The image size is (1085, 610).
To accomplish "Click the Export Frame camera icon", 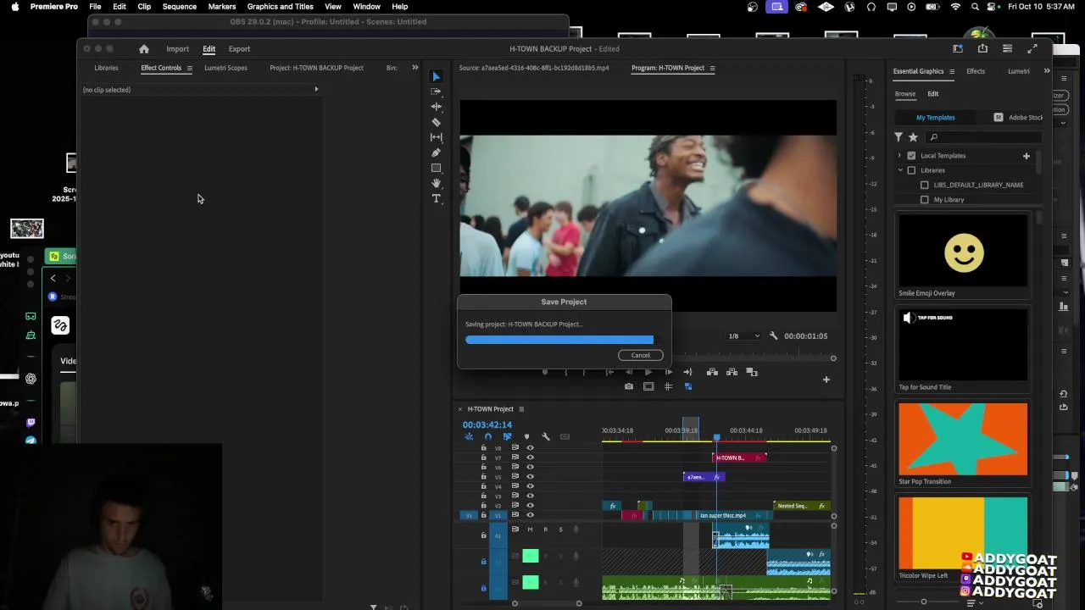I will click(628, 386).
